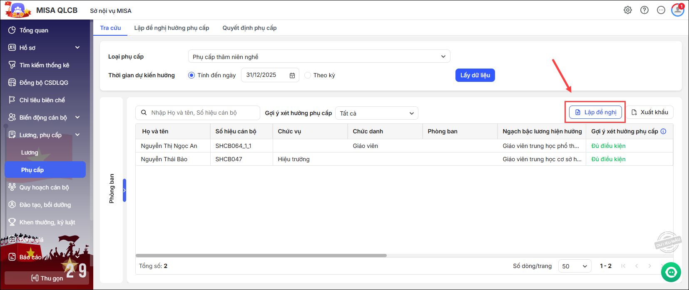
Task: Open the user avatar profile icon
Action: (677, 10)
